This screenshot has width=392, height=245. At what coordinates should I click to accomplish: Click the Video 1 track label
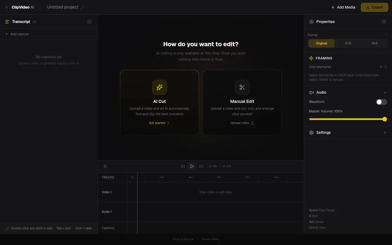pos(107,192)
